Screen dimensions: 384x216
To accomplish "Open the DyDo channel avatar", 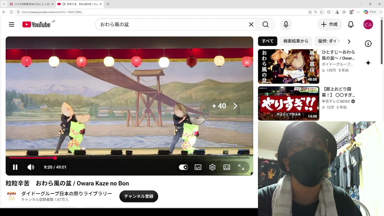I will click(x=12, y=196).
